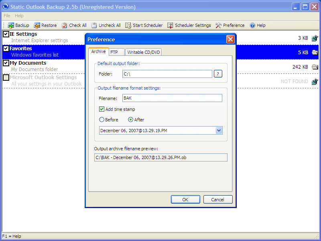Close the Preference dialog
Screen dimensions: 321x241
click(x=230, y=39)
